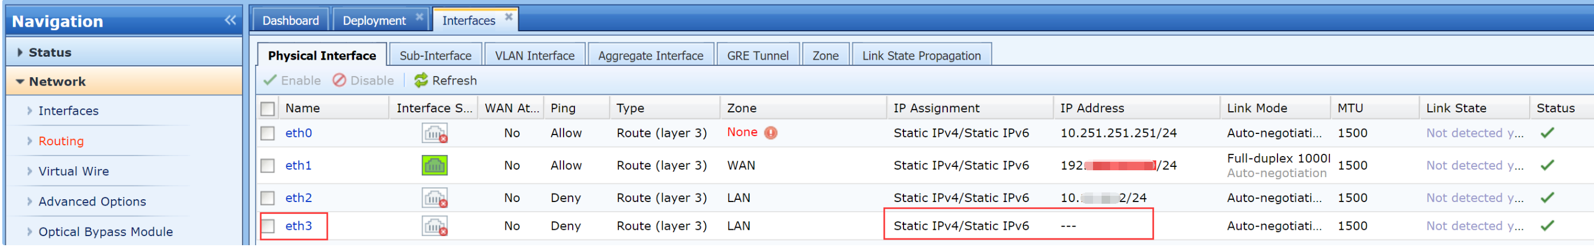The image size is (1594, 252).
Task: Open the Dashboard tab
Action: tap(290, 20)
